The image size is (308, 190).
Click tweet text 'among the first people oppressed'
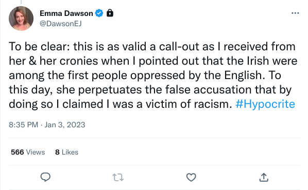(97, 75)
